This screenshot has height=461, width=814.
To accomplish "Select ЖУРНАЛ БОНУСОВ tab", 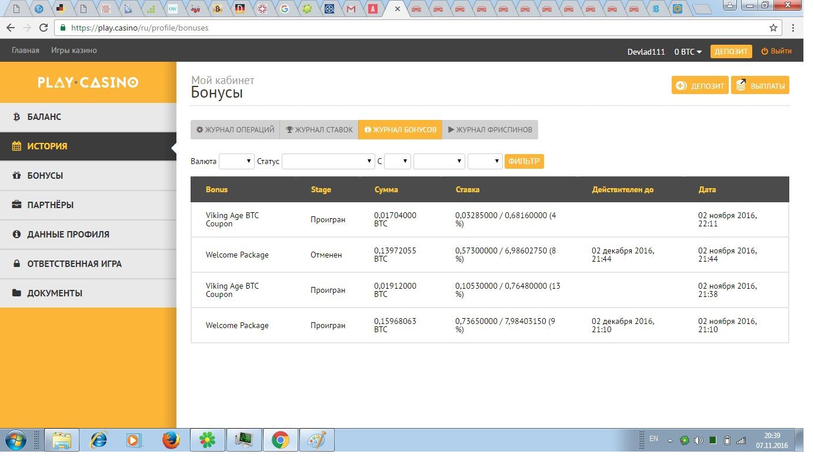I will [x=400, y=130].
